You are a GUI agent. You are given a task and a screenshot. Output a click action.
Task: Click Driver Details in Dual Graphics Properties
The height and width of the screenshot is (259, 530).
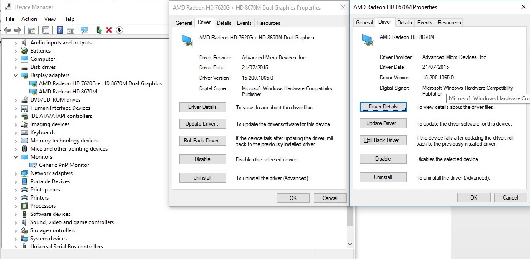tap(202, 107)
